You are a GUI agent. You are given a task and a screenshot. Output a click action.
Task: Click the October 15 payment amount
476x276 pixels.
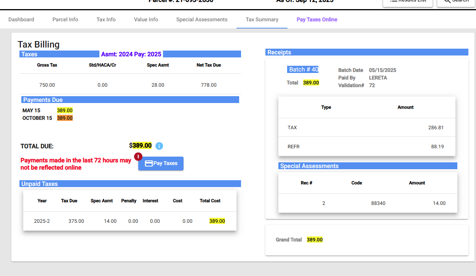pos(65,118)
